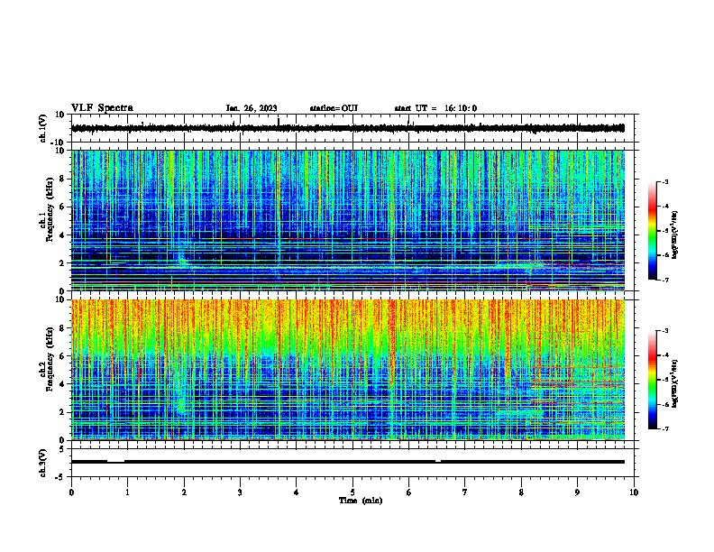
Task: Click the ch.2 spectrogram panel
Action: [x=348, y=370]
